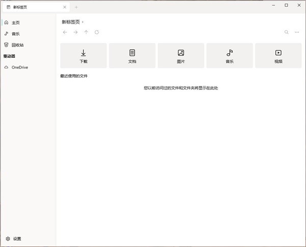
Task: Maximize the window
Action: [x=286, y=5]
